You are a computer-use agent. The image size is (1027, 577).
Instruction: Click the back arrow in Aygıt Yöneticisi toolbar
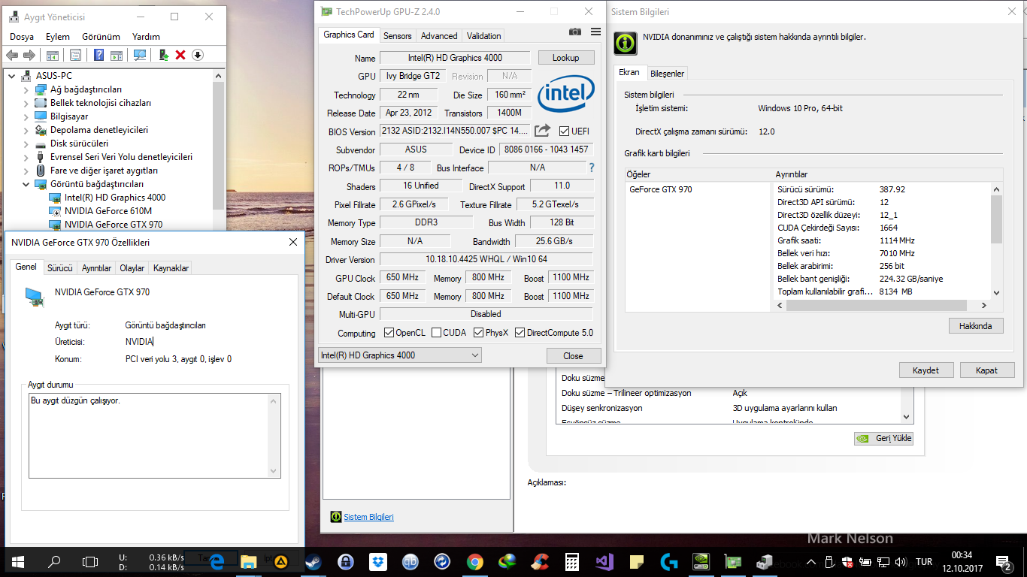click(x=12, y=55)
